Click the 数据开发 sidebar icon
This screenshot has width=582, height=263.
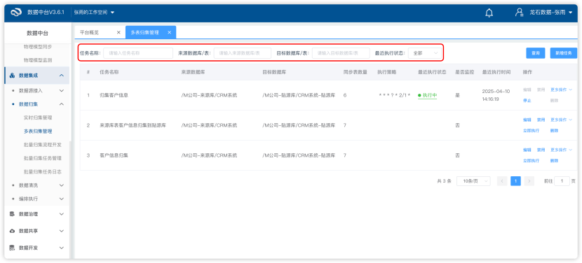pyautogui.click(x=12, y=248)
